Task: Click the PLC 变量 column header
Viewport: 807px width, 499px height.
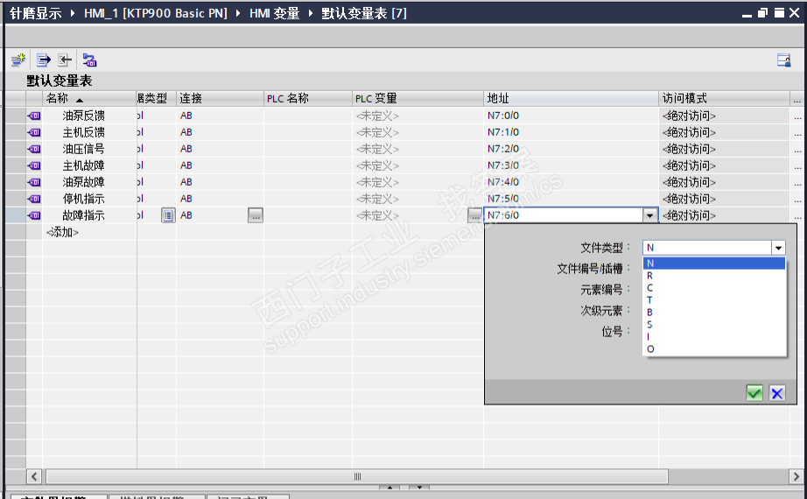Action: tap(418, 98)
